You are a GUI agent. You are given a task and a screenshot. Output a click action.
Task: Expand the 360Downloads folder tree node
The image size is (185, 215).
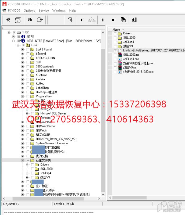[x=23, y=66]
